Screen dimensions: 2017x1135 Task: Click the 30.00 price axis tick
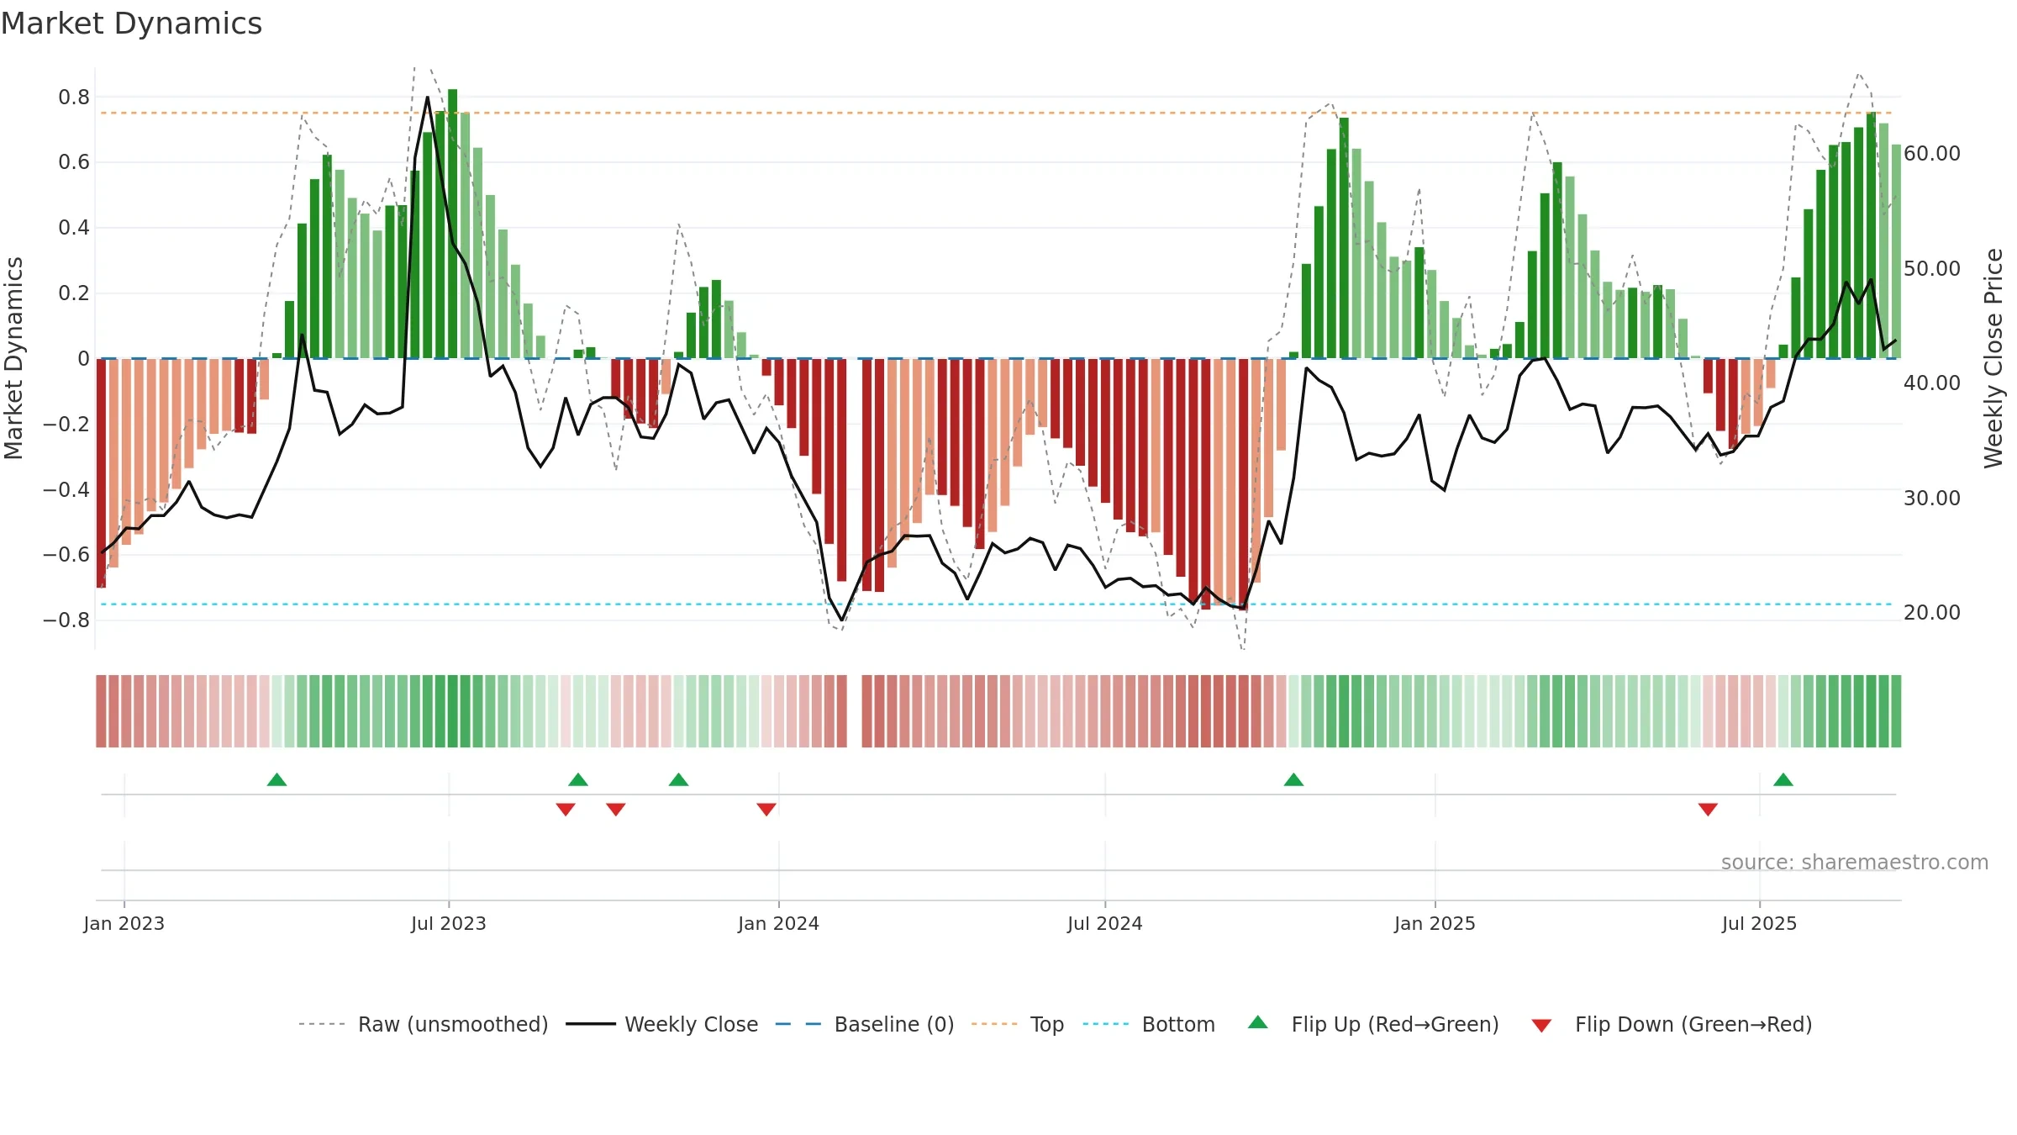click(x=1932, y=498)
